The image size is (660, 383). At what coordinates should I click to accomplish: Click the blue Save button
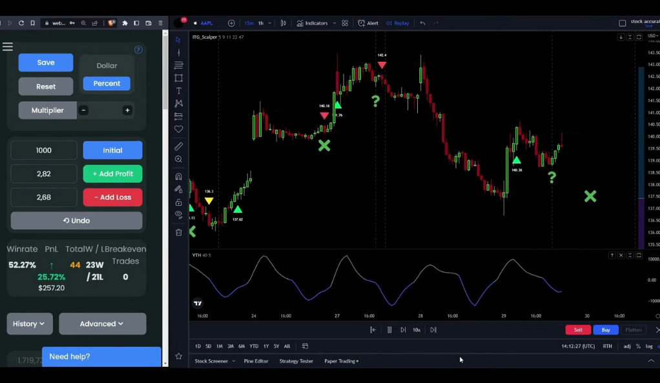pos(45,63)
